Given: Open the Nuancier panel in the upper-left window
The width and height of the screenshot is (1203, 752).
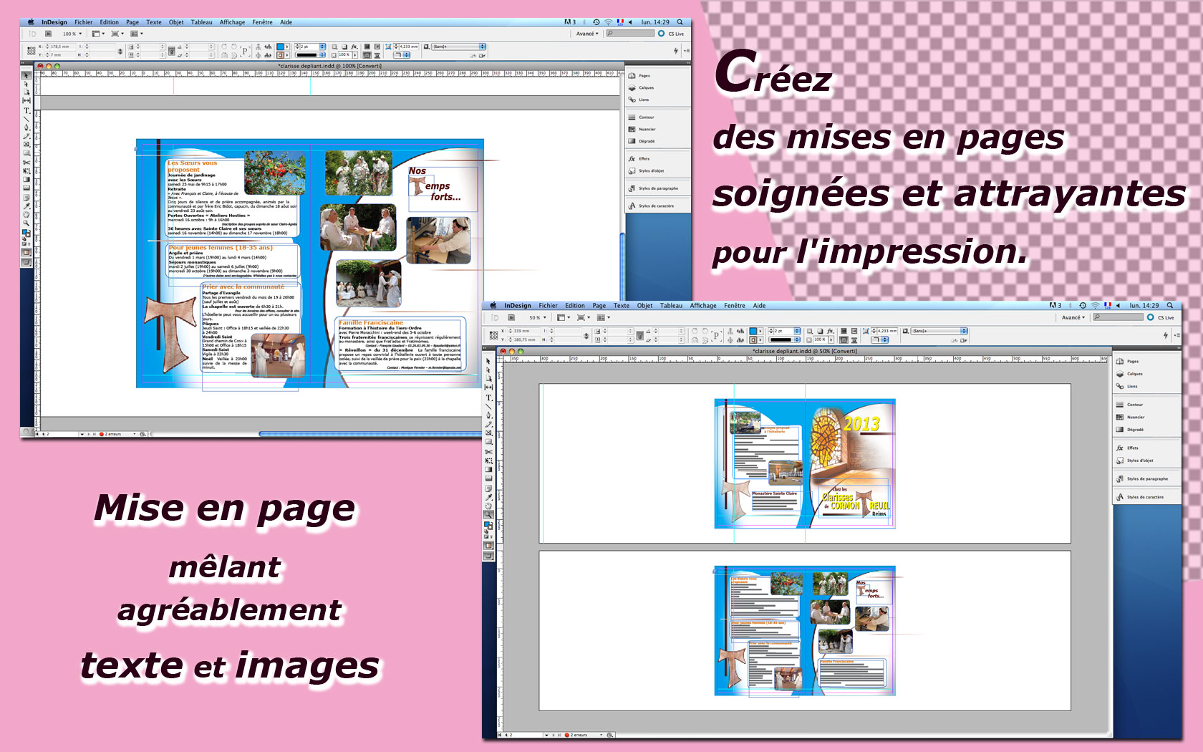Looking at the screenshot, I should pos(647,130).
